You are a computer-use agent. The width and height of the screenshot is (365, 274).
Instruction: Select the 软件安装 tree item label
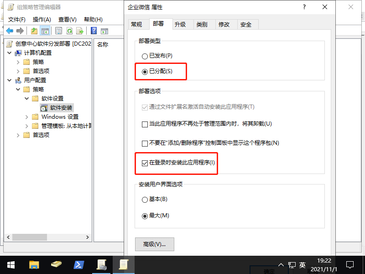click(x=62, y=108)
